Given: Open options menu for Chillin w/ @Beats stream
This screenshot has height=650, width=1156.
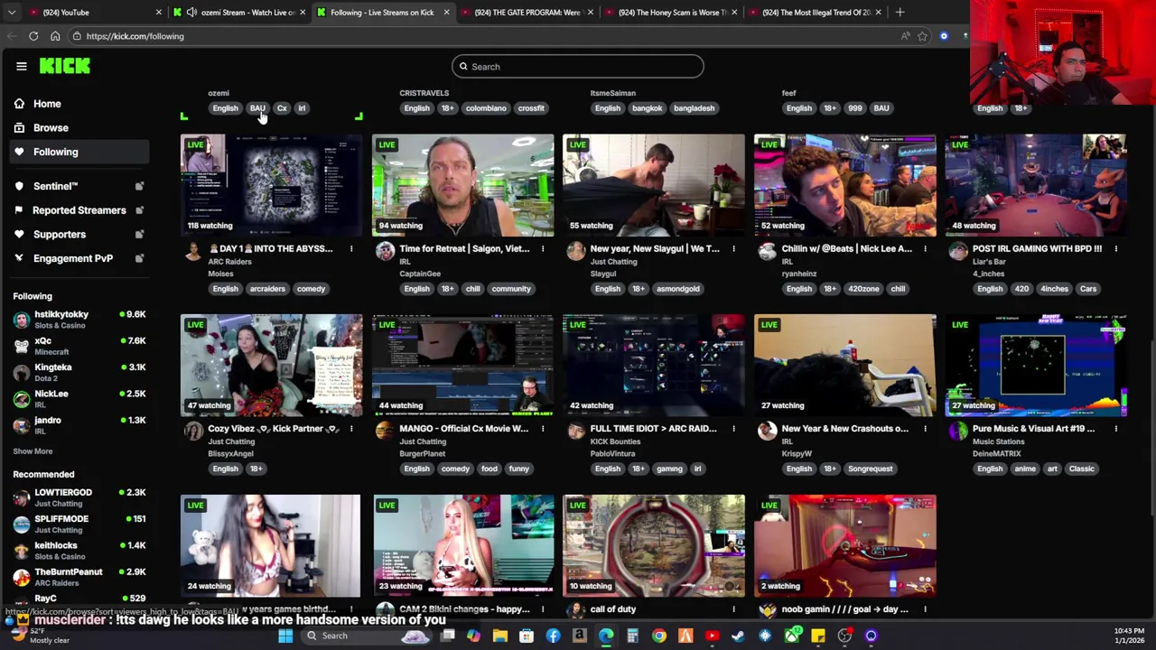Looking at the screenshot, I should 925,249.
